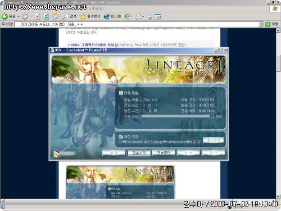Refresh the page with green arrows icon

point(46,16)
